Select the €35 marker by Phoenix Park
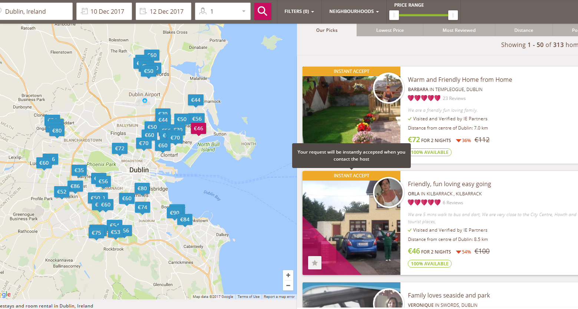Viewport: 578px width, 309px height. (x=79, y=171)
